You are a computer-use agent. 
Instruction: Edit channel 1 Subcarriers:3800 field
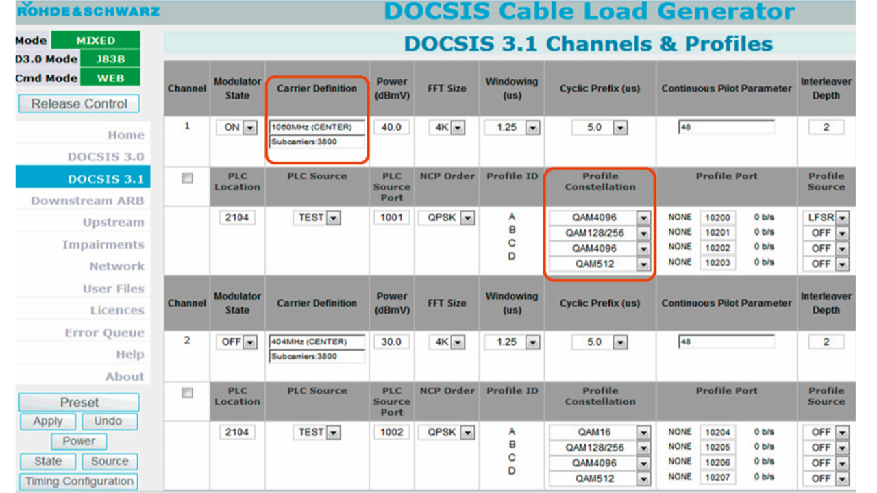coord(317,142)
